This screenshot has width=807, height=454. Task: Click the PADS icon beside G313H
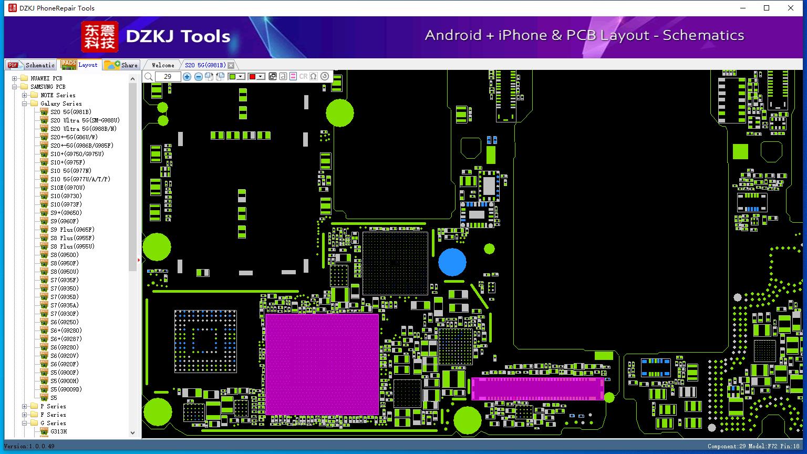tap(44, 431)
